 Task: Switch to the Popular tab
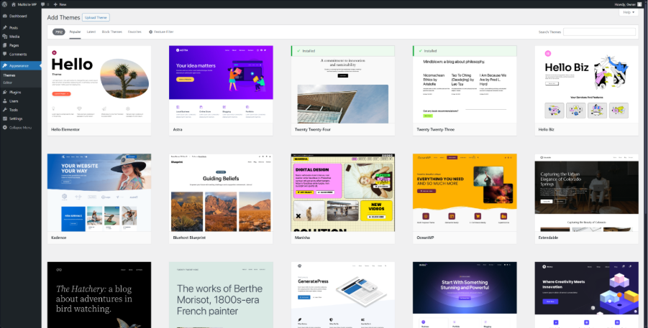(75, 32)
